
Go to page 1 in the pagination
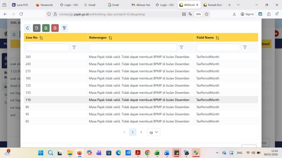(x=132, y=132)
